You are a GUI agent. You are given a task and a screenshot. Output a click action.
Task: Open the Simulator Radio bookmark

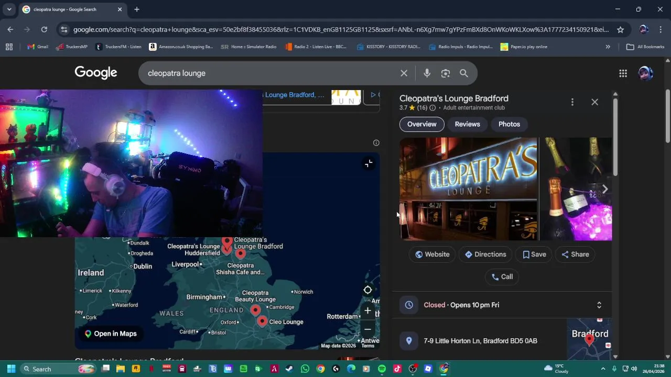pos(248,47)
